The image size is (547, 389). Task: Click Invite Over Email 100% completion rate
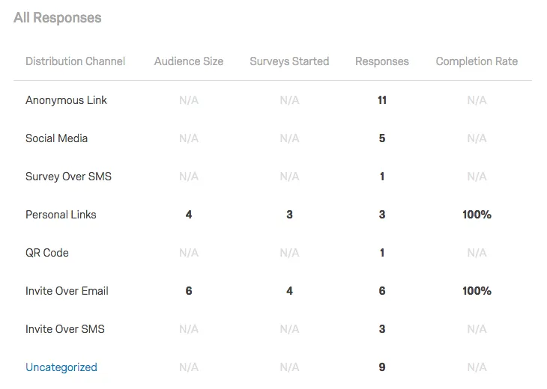click(x=477, y=291)
